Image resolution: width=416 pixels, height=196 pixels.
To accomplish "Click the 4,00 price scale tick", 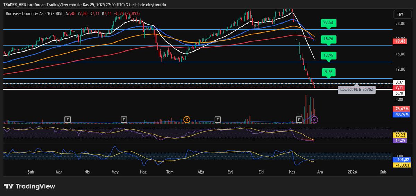I will coord(399,99).
